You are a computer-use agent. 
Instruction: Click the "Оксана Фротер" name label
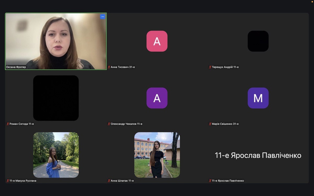coord(16,67)
